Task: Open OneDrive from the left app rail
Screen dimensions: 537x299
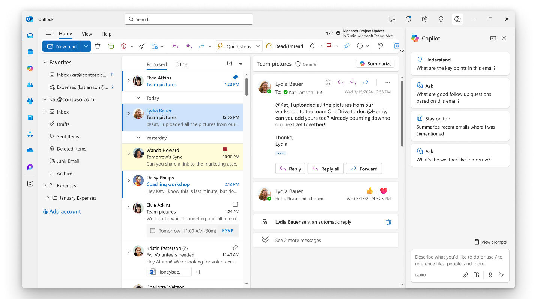Action: pos(30,150)
